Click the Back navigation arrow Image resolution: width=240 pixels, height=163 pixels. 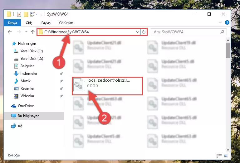coord(10,32)
